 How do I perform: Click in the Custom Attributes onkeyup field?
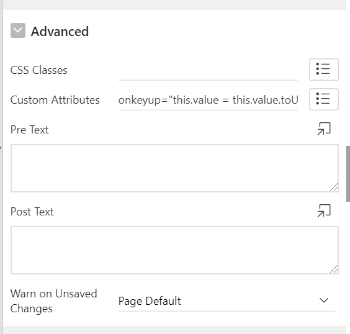[208, 100]
